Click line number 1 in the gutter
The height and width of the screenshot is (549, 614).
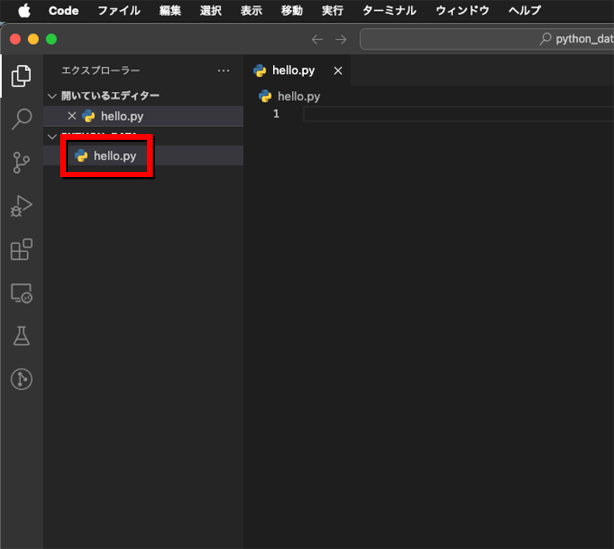pyautogui.click(x=276, y=114)
